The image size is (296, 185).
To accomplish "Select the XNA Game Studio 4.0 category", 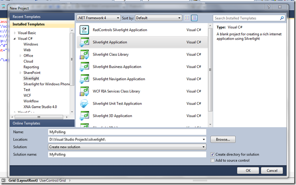I will pos(40,107).
